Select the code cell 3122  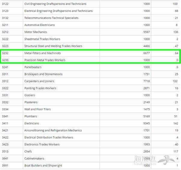(5, 4)
